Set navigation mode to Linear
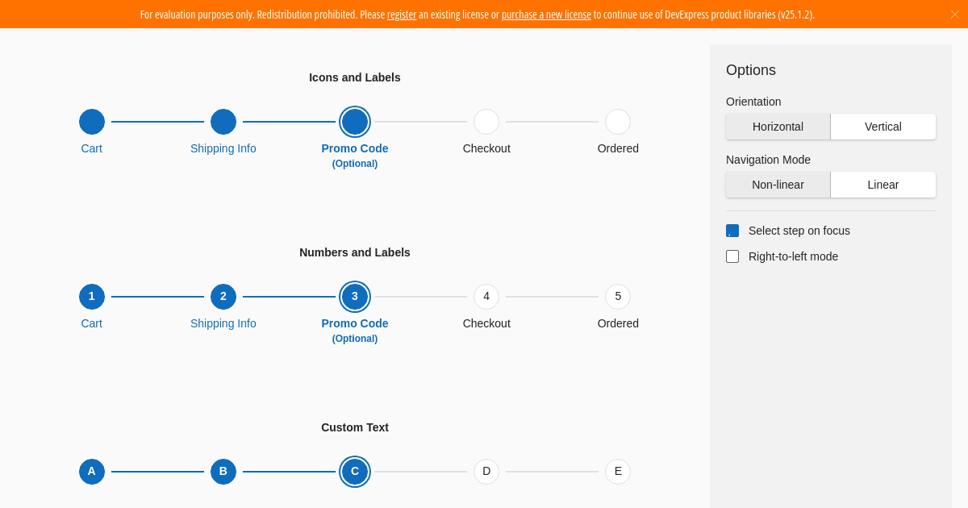This screenshot has width=968, height=508. coord(882,185)
